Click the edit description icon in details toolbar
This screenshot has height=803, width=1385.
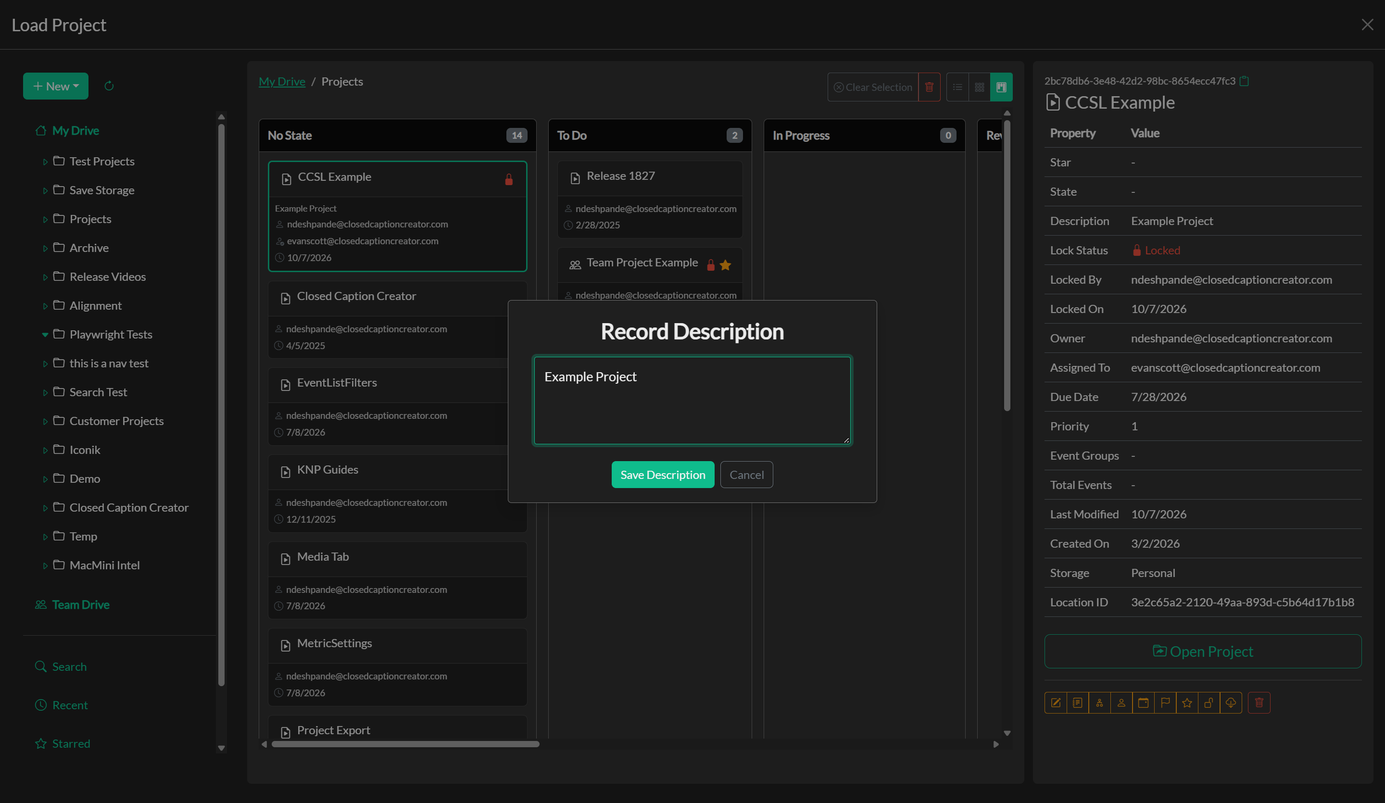[1077, 703]
